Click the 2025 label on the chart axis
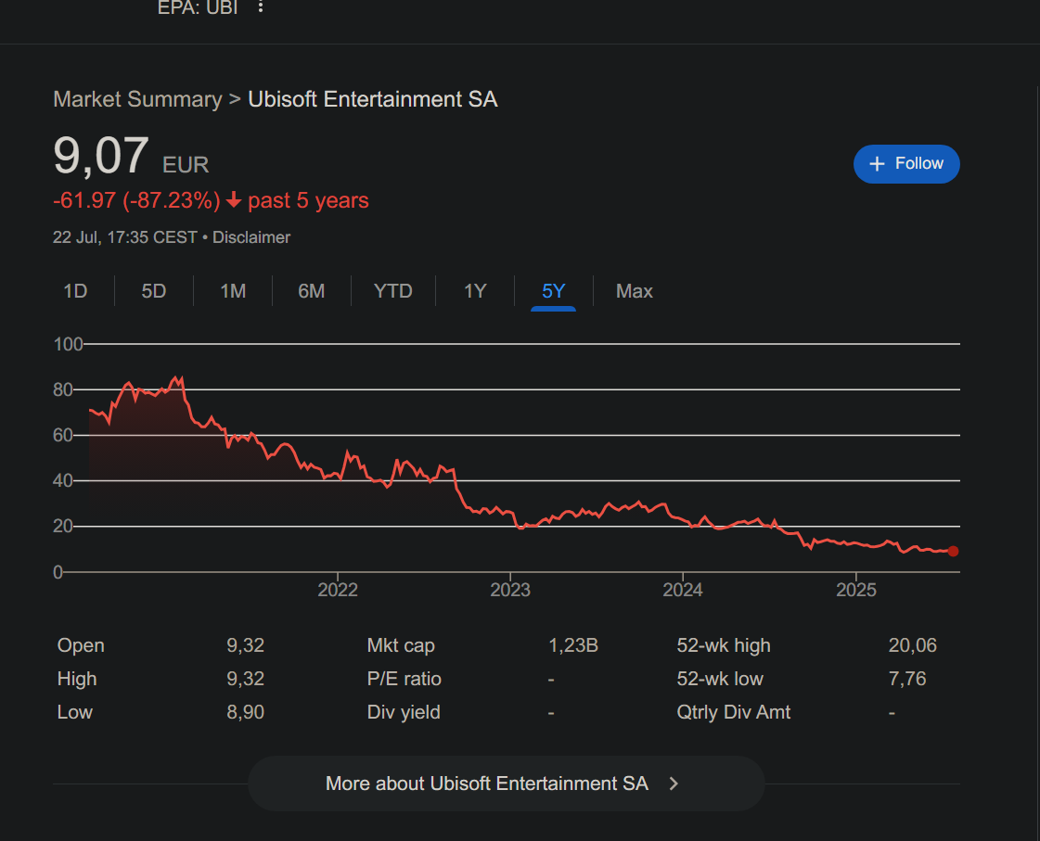The height and width of the screenshot is (841, 1040). click(856, 590)
